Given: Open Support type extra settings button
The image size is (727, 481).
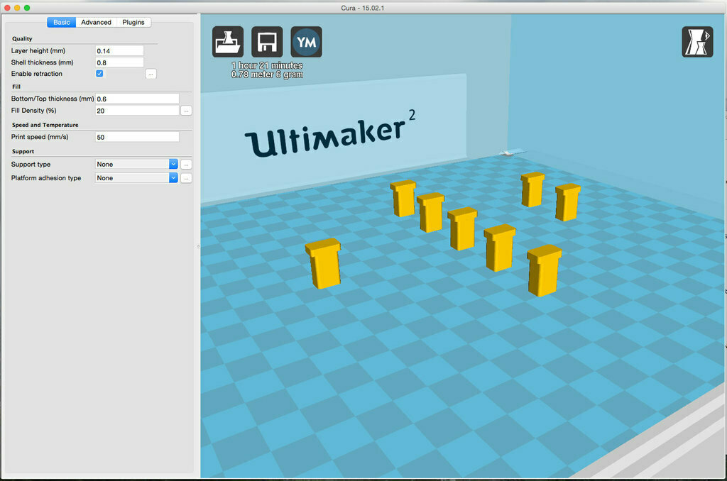Looking at the screenshot, I should tap(186, 165).
